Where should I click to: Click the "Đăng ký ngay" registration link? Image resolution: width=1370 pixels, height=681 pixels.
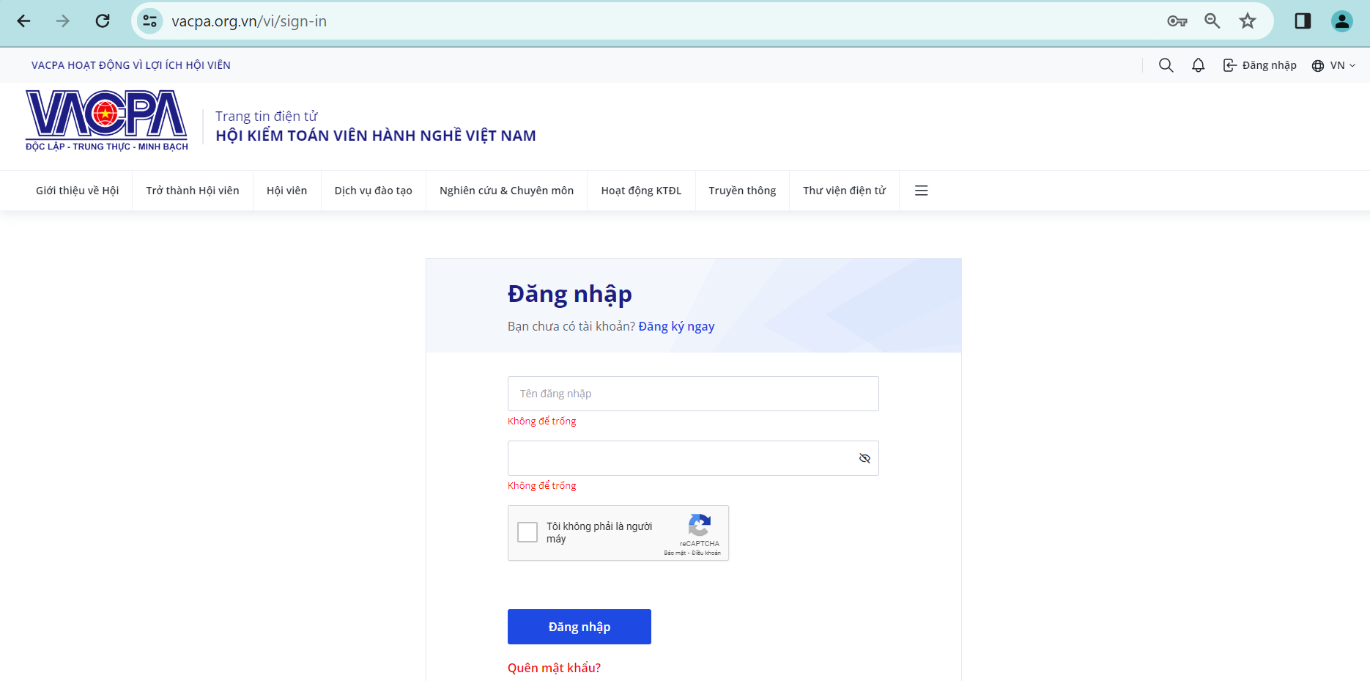click(x=676, y=326)
